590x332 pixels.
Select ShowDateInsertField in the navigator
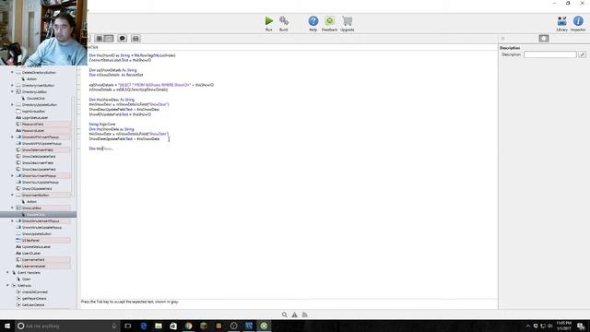[38, 149]
